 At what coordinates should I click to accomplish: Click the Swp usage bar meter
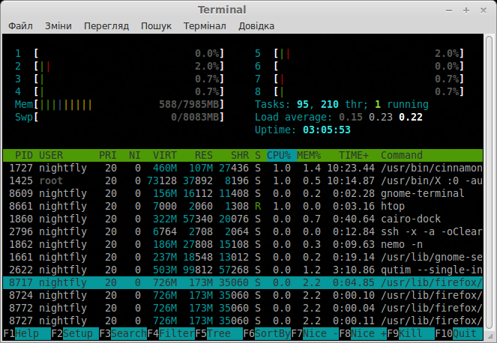tap(119, 117)
